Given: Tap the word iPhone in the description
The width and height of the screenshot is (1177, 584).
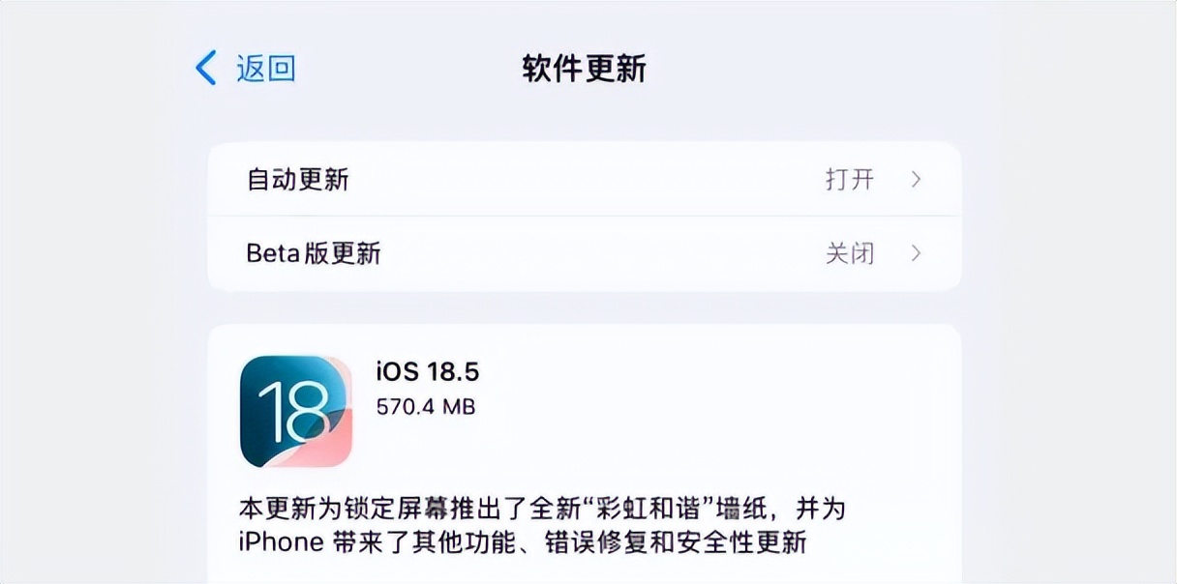Looking at the screenshot, I should pos(279,542).
